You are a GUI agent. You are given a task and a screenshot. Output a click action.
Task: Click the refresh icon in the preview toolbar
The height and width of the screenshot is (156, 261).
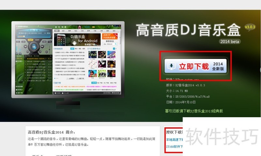click(66, 27)
